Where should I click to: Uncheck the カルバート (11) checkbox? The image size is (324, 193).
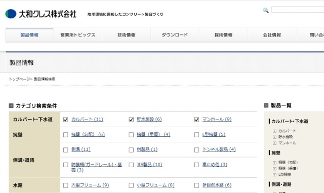tap(66, 120)
